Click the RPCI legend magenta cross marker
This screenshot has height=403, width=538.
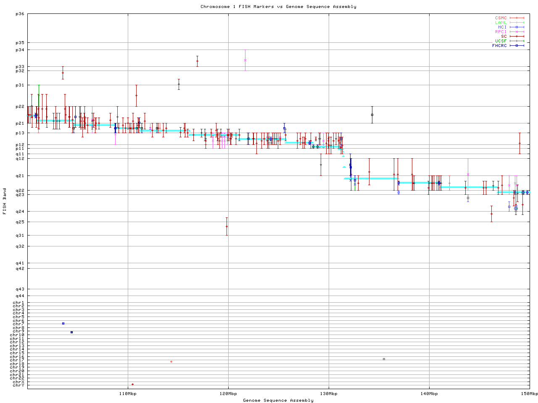click(x=517, y=32)
